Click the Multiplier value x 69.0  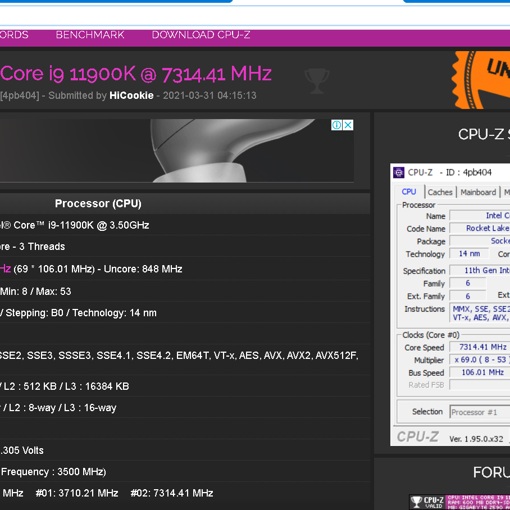point(480,359)
